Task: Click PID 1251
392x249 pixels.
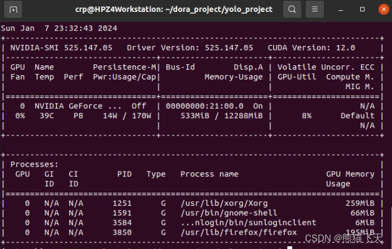Action: (122, 203)
